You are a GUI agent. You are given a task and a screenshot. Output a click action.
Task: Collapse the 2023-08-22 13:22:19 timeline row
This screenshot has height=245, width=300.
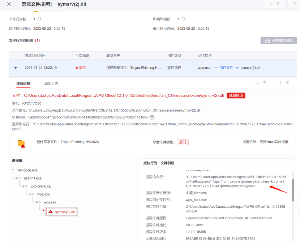(15, 68)
